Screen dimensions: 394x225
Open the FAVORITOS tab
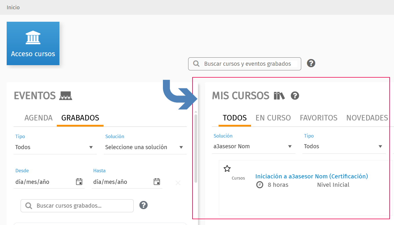click(x=319, y=118)
